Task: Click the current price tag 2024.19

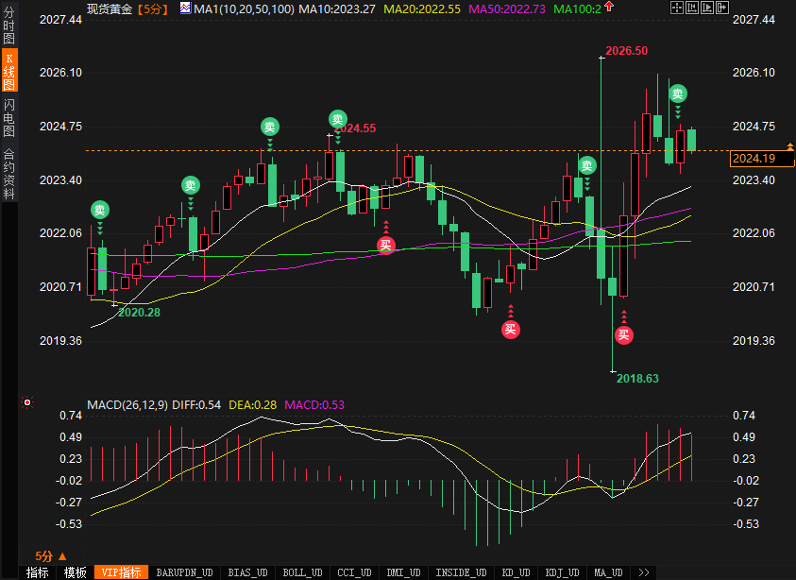Action: (x=761, y=159)
